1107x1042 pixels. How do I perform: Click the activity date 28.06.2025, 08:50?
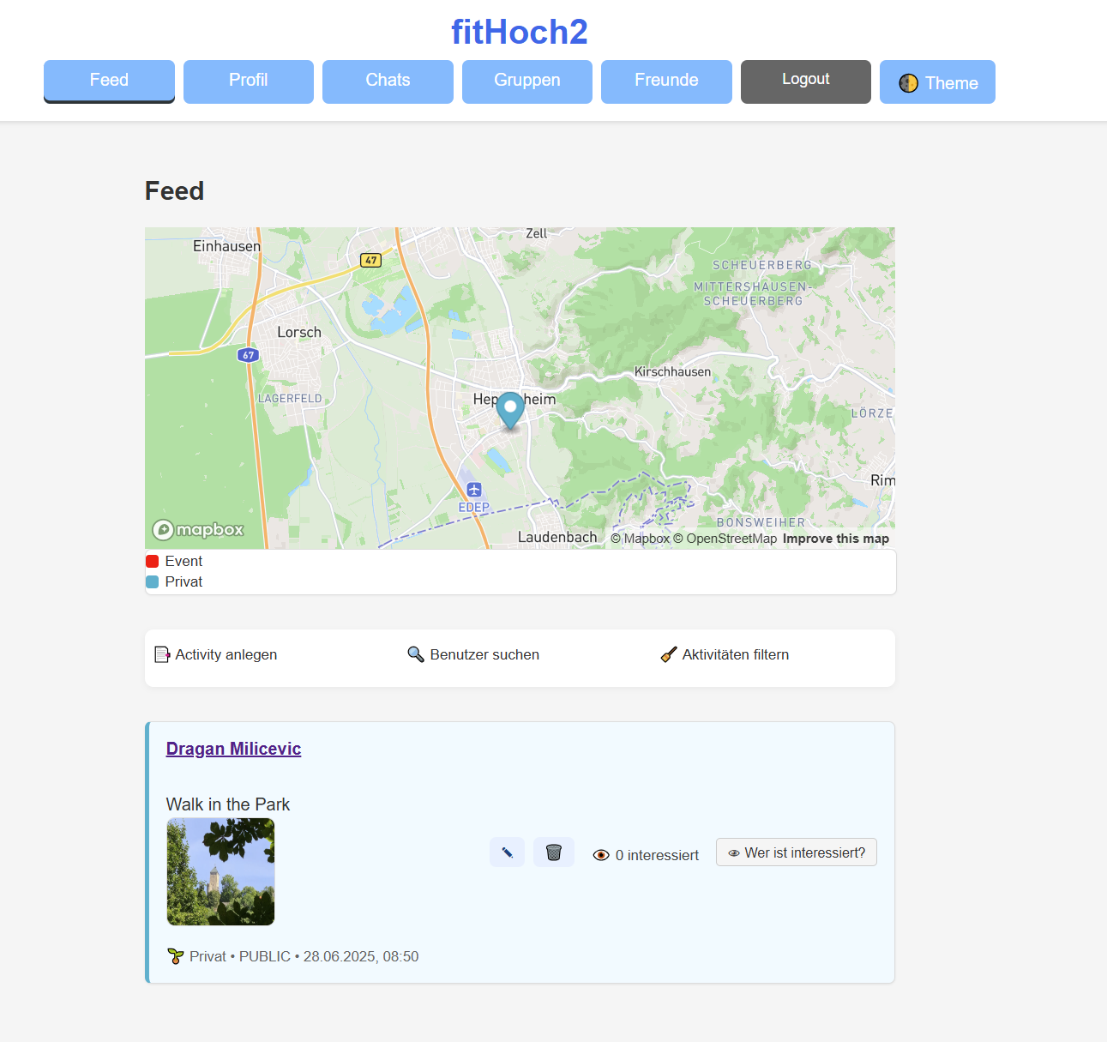click(361, 956)
